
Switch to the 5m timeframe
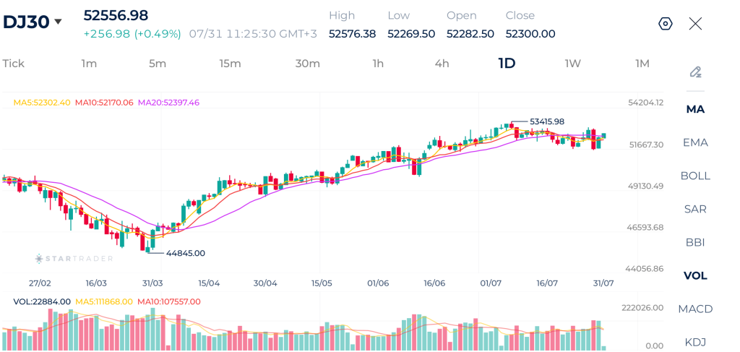click(x=157, y=63)
